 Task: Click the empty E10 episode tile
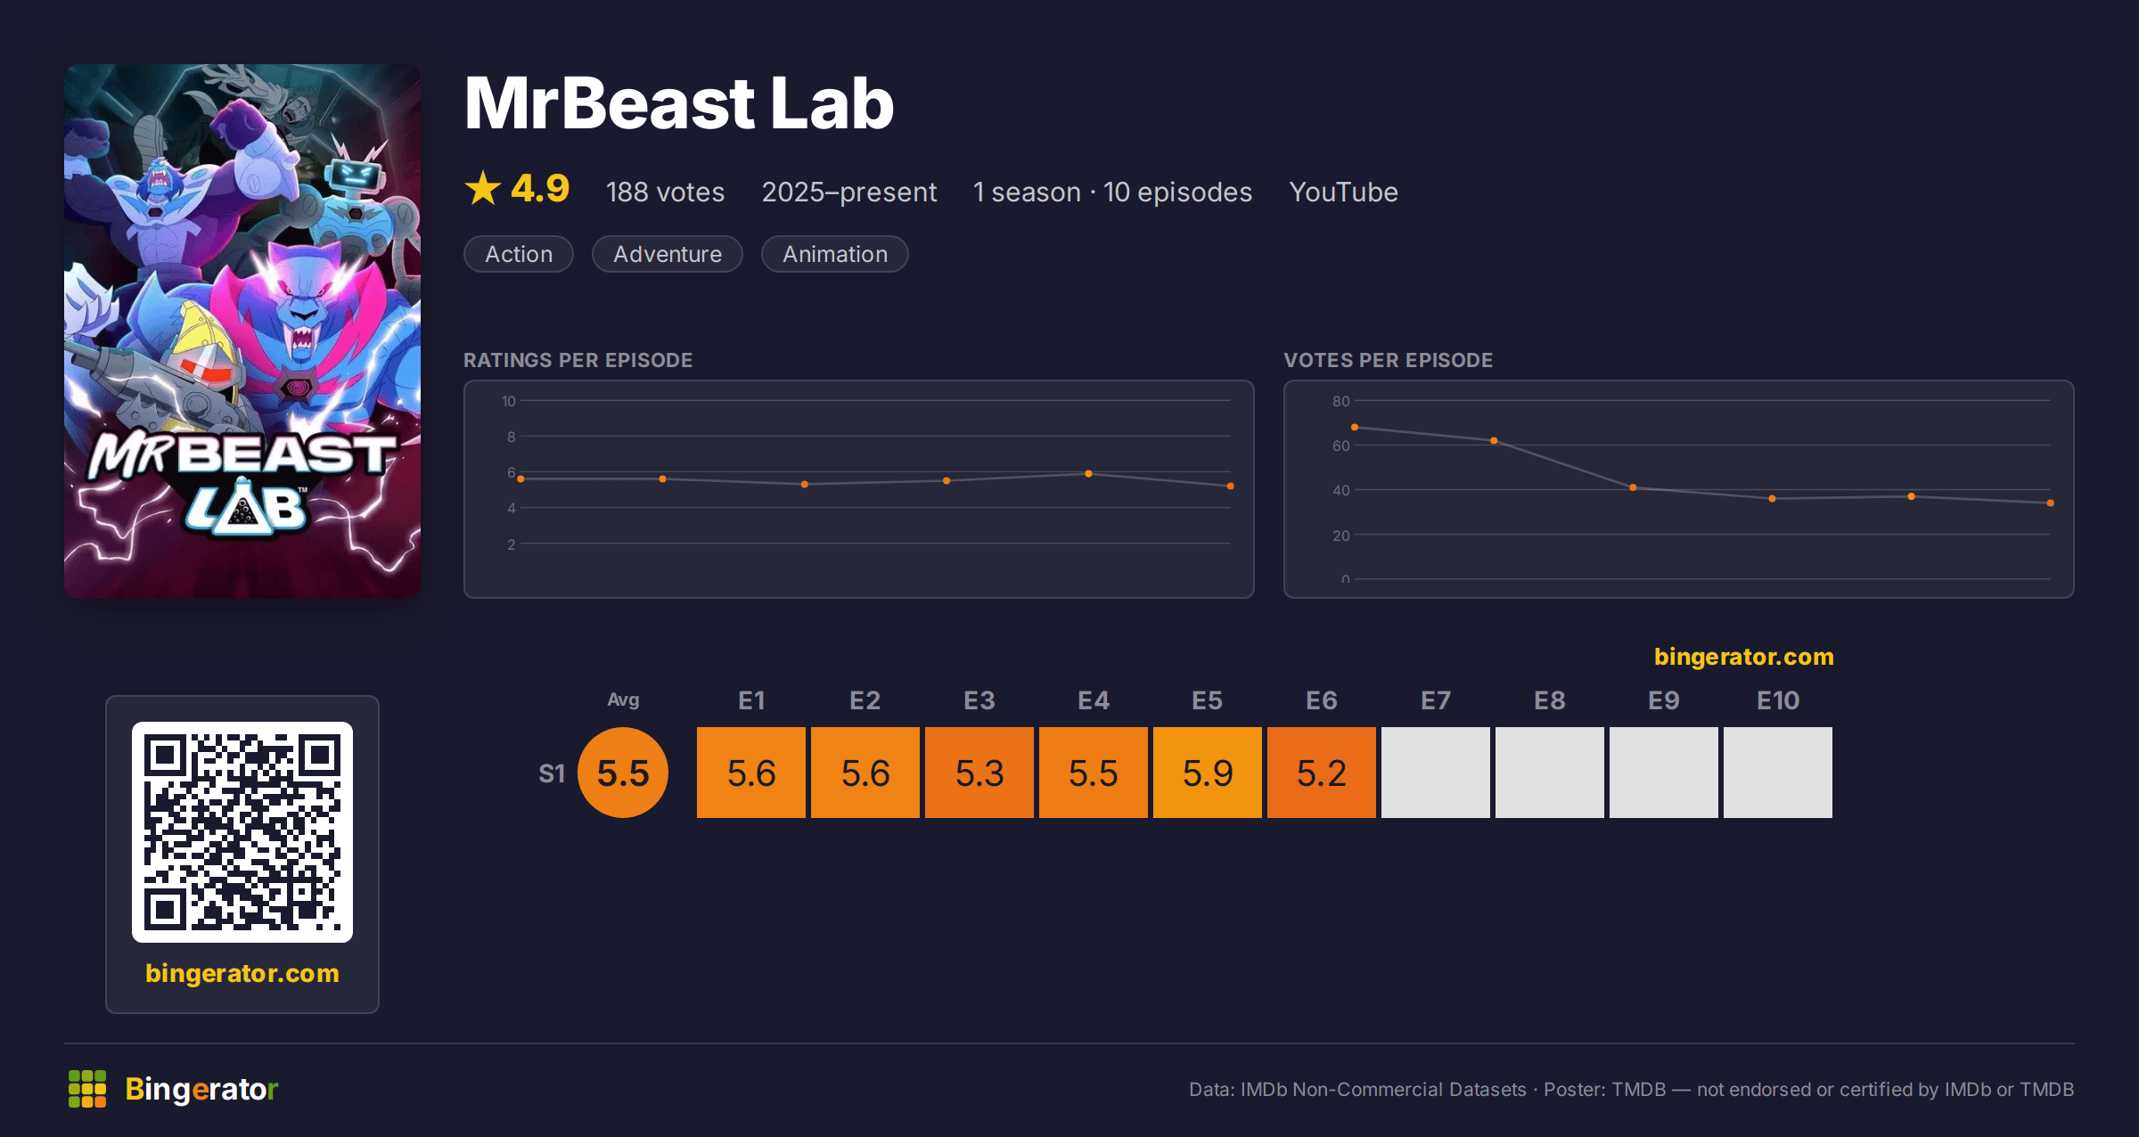point(1778,773)
